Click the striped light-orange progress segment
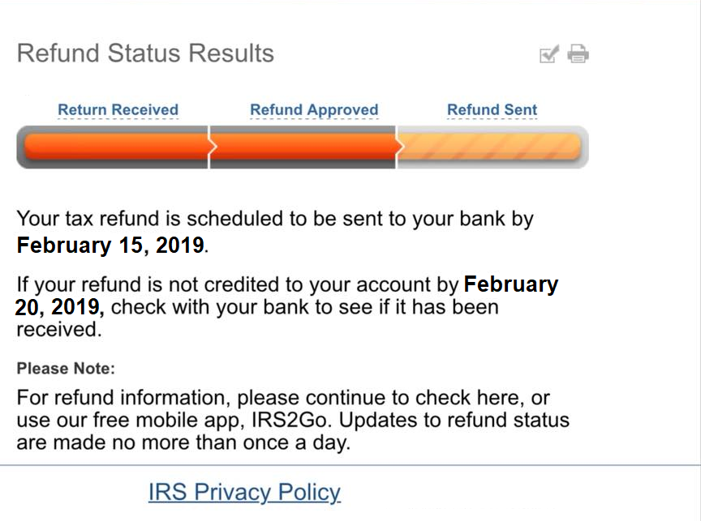Screen dimensions: 701x521 pos(489,147)
